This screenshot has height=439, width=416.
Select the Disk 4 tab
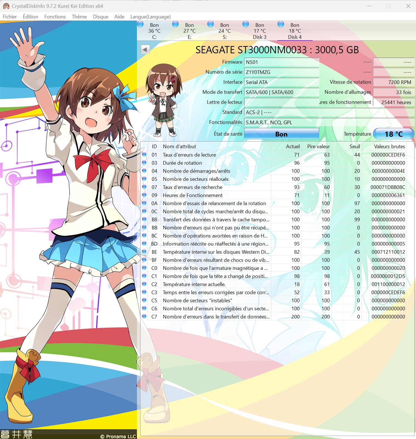point(295,31)
